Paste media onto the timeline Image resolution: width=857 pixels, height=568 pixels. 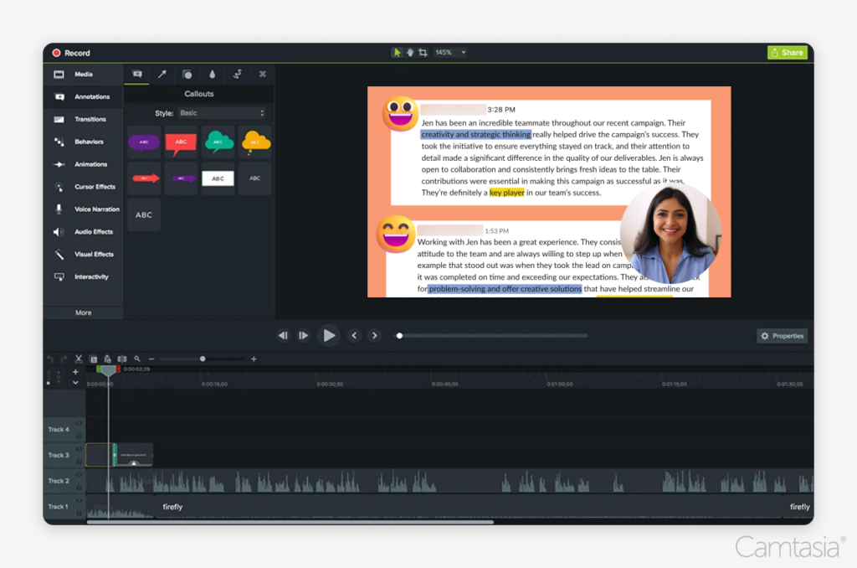[108, 359]
